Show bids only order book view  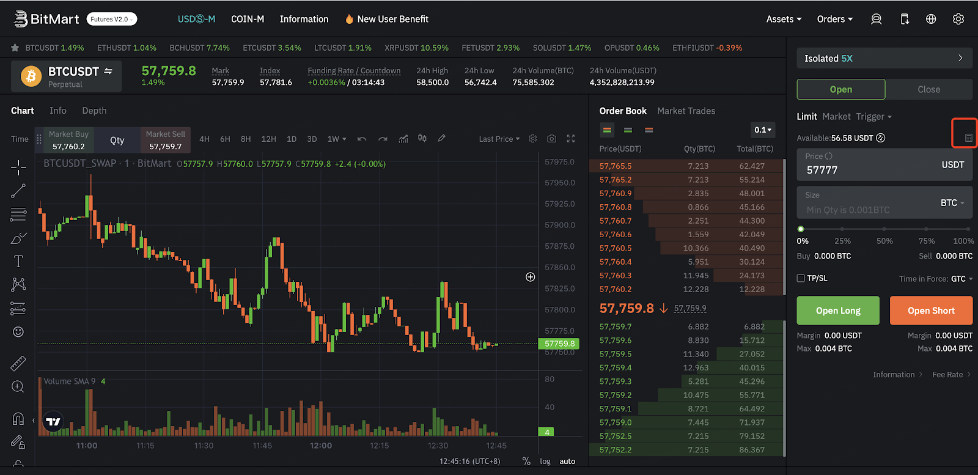[628, 130]
